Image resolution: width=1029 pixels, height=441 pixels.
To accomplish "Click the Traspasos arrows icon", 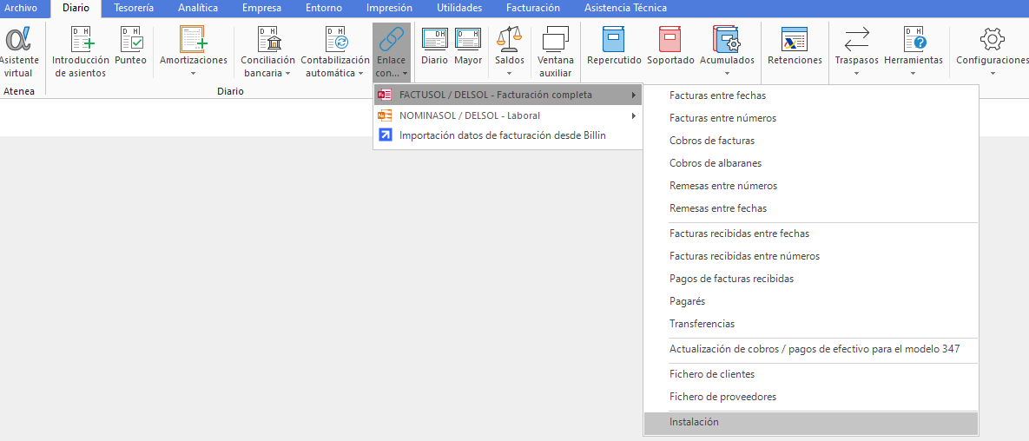I will coord(856,39).
